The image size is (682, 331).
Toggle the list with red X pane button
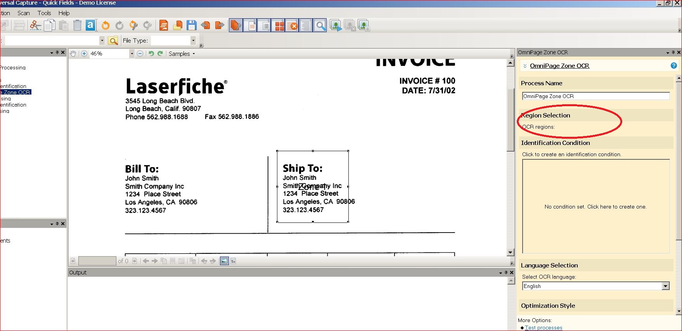pos(292,26)
